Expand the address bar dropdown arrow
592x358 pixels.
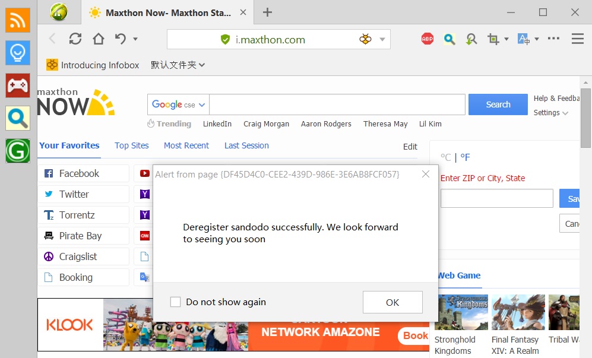coord(382,39)
